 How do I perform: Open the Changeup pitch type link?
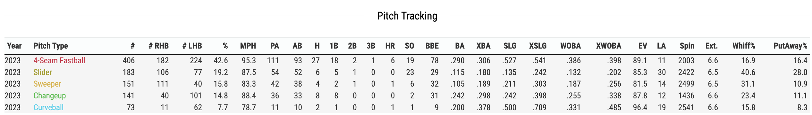point(50,96)
